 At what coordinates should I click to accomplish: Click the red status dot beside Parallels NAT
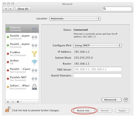tap(8, 79)
